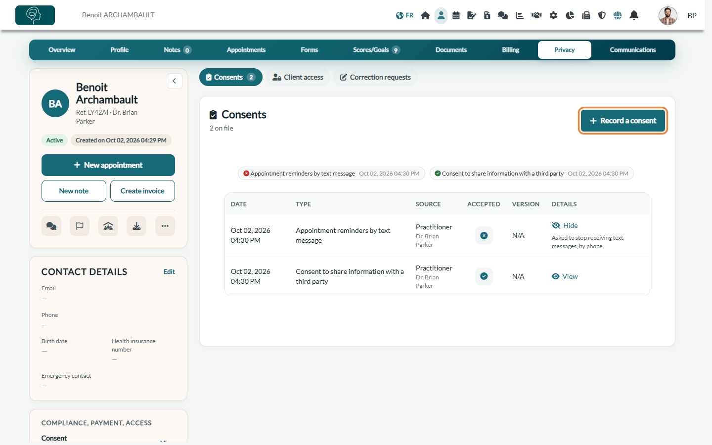Open more actions ellipsis button
The height and width of the screenshot is (445, 712).
click(x=165, y=226)
